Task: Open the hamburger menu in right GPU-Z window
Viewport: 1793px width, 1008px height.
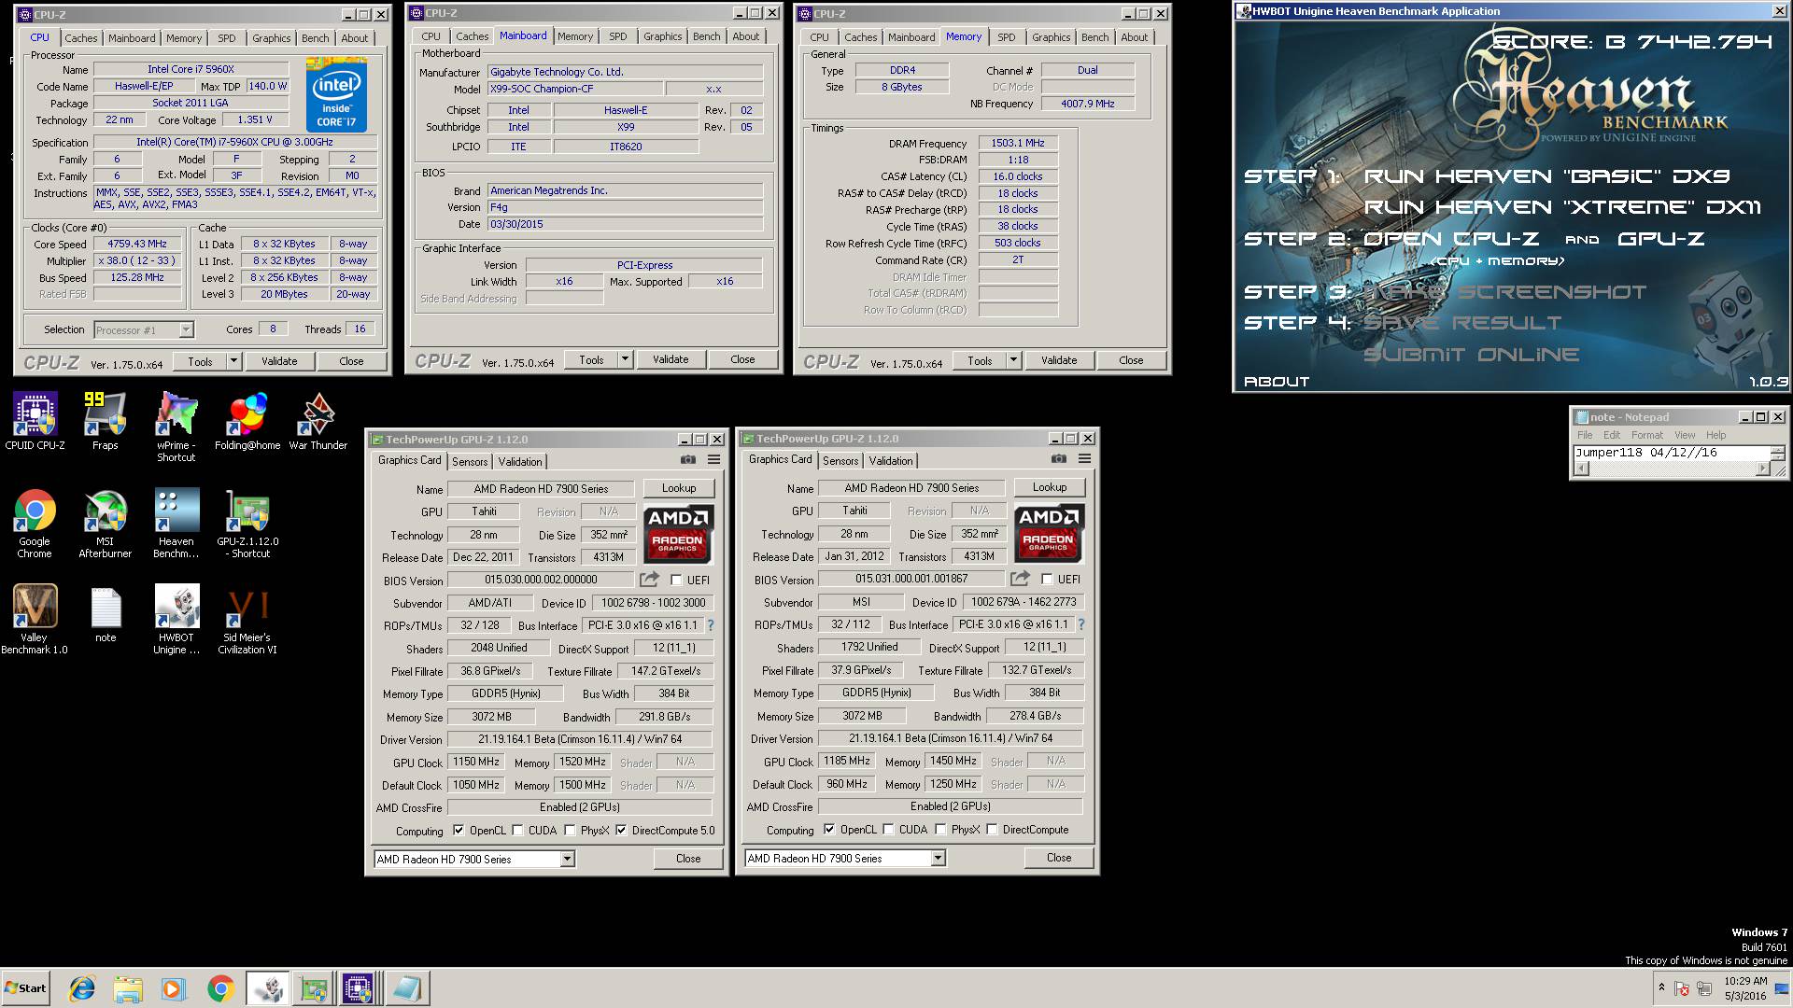Action: point(1084,458)
